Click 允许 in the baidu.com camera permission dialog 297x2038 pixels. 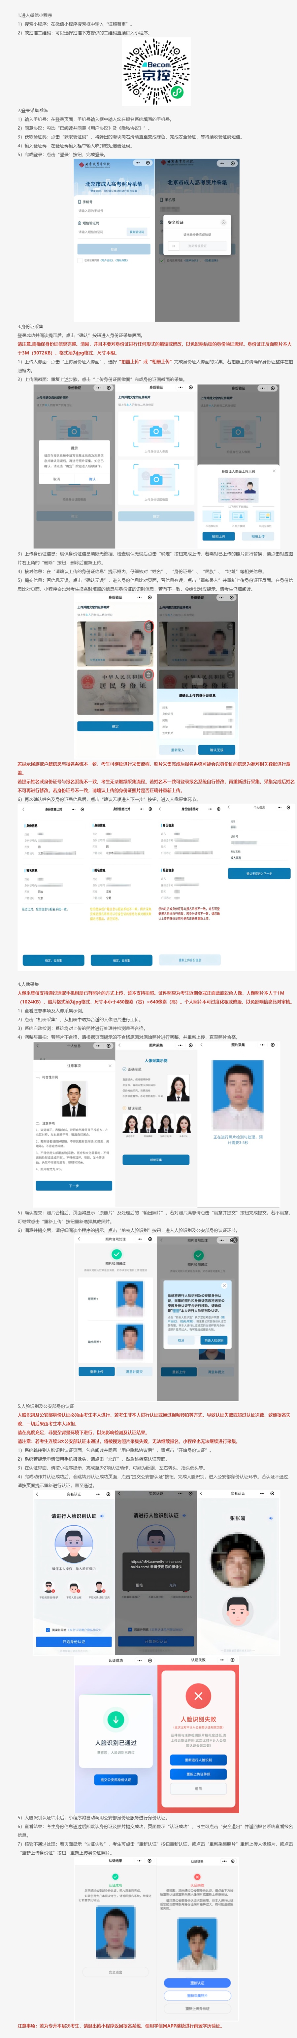point(173,1585)
